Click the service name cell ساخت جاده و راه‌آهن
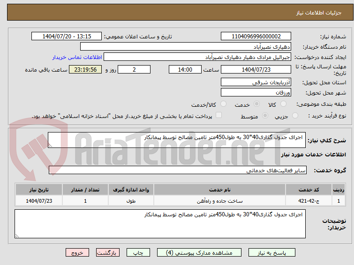 click(220, 201)
